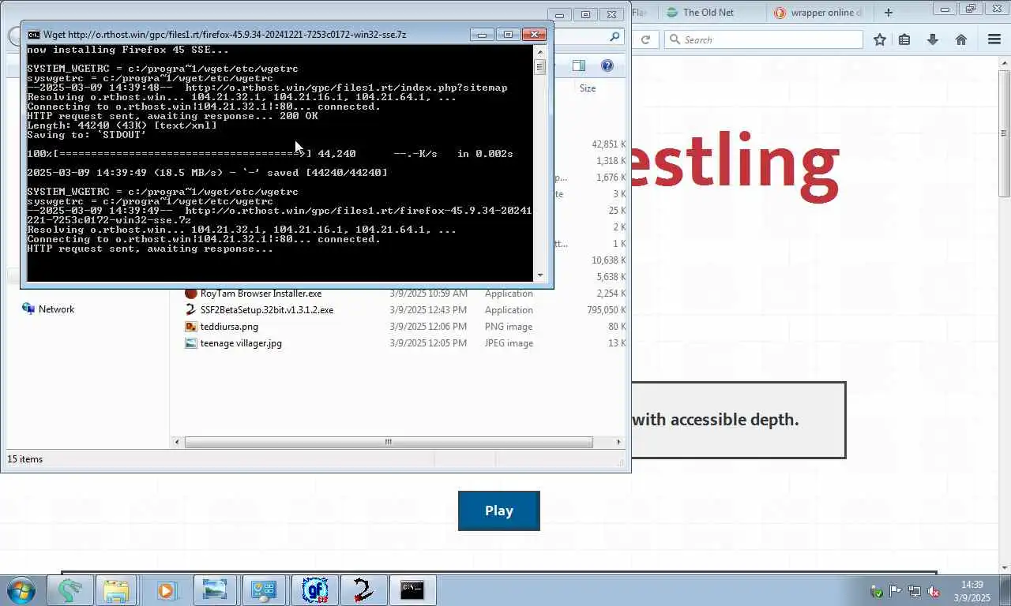Viewport: 1011px width, 606px height.
Task: Click the teddiursa.png file icon
Action: 190,327
